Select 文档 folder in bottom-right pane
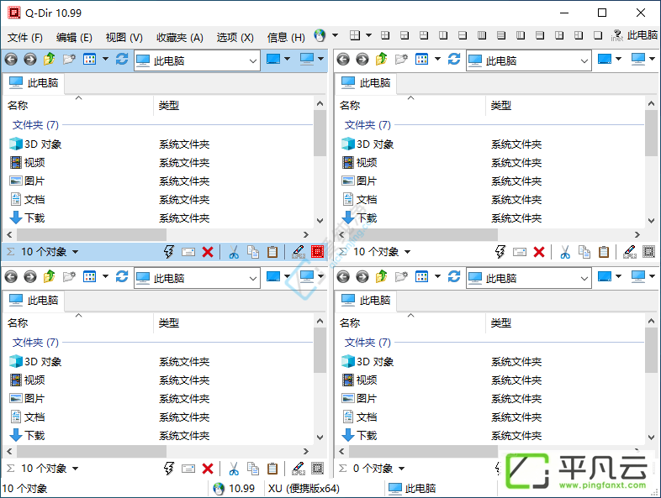661x498 pixels. 359,417
